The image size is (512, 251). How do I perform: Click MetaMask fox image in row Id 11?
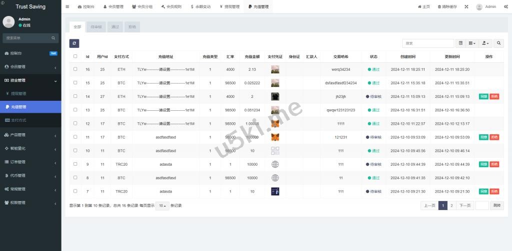[x=275, y=137]
